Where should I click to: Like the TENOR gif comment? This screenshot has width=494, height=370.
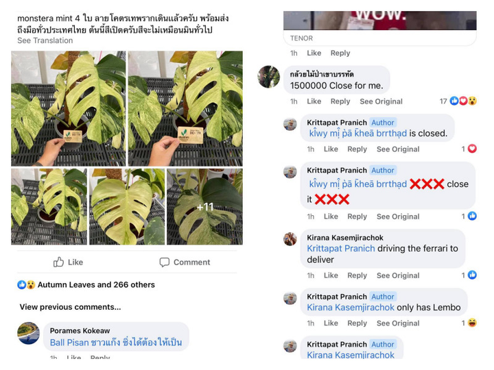point(314,53)
